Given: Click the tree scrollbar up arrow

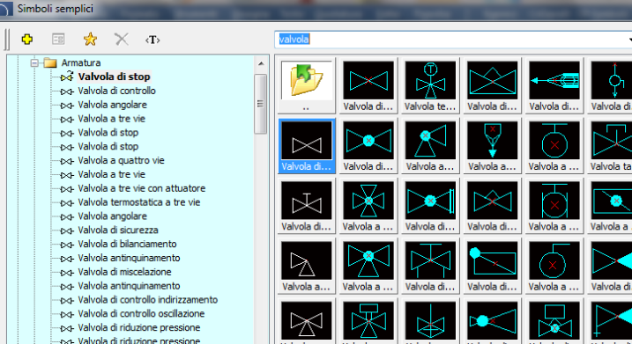Looking at the screenshot, I should click(261, 63).
